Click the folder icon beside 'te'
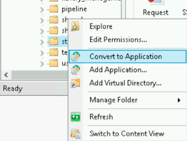This screenshot has height=141, width=187. (54, 52)
